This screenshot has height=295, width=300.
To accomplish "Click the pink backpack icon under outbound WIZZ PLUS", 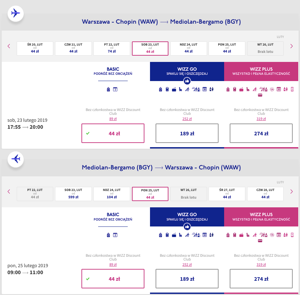I will click(228, 89).
